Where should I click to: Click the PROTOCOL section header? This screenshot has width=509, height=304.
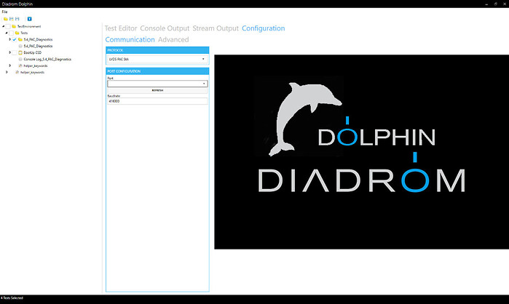(x=157, y=50)
